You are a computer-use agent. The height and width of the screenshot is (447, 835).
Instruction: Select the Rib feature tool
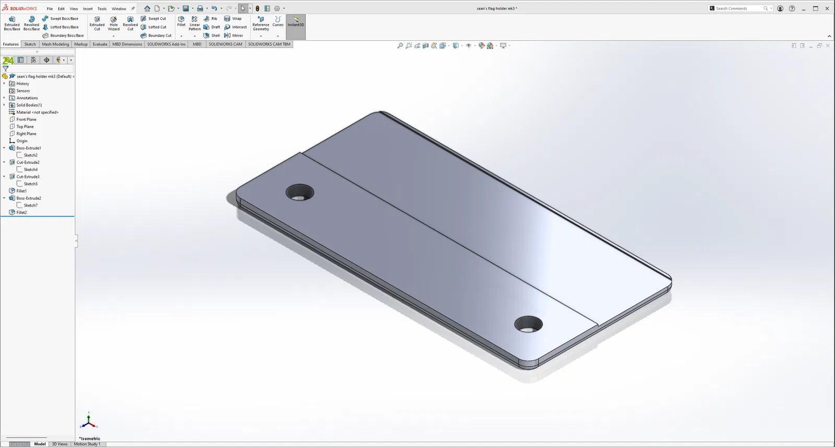click(210, 19)
